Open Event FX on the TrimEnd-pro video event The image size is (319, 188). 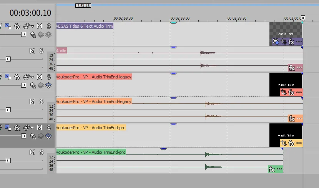291,143
